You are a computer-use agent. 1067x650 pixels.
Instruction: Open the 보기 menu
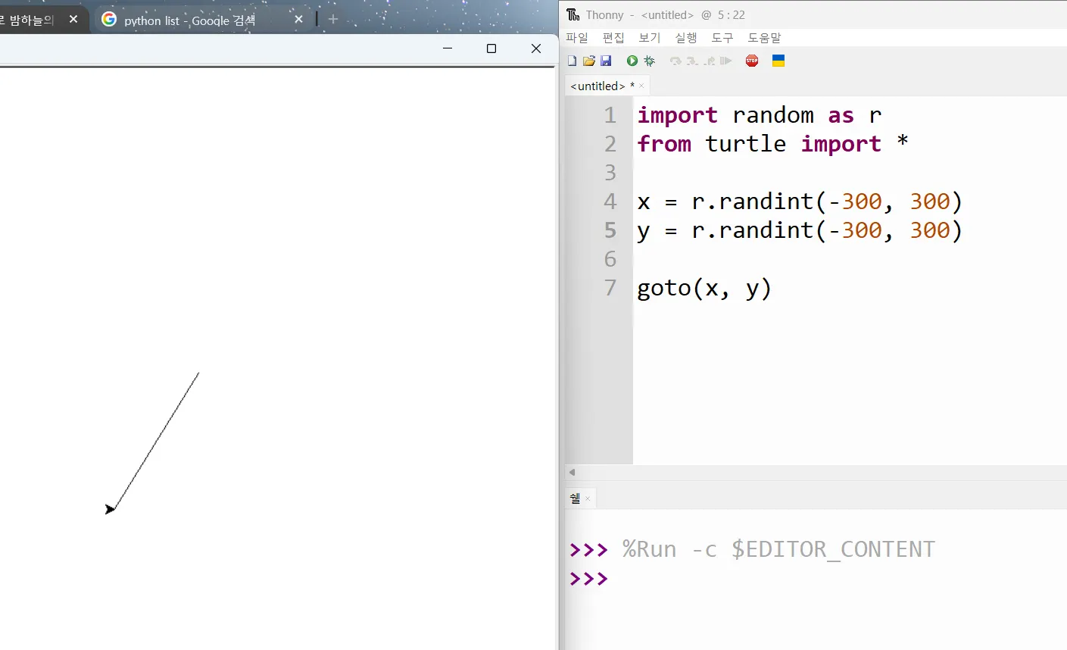tap(650, 38)
